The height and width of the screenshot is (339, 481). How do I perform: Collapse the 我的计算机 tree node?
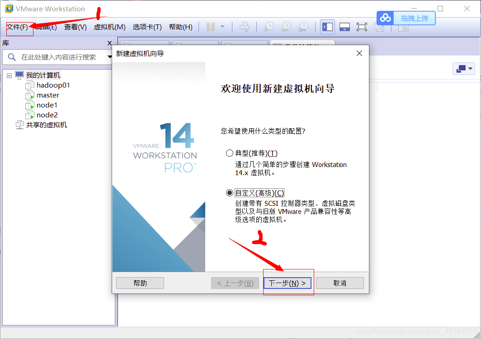coord(9,75)
